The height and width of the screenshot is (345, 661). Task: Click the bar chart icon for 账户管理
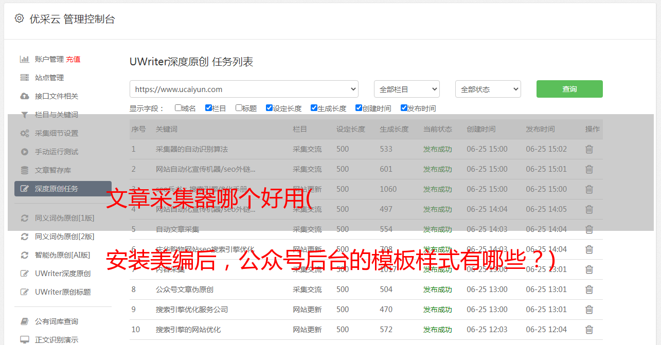(x=24, y=59)
